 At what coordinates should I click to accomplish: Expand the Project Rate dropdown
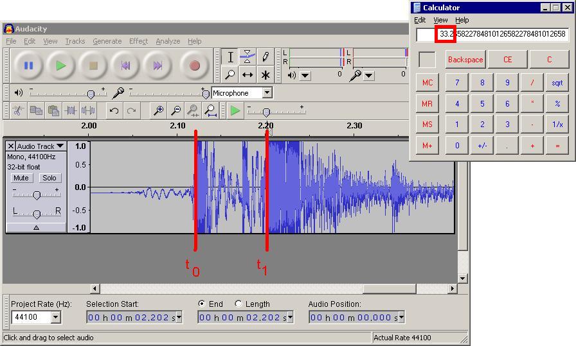point(55,317)
